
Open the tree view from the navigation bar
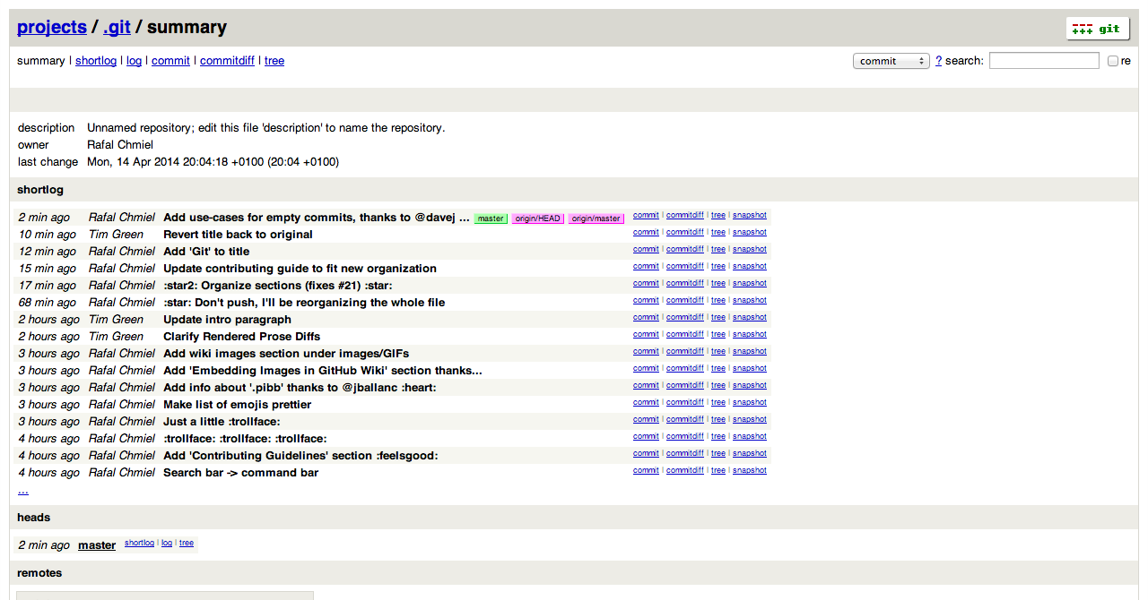(x=274, y=60)
